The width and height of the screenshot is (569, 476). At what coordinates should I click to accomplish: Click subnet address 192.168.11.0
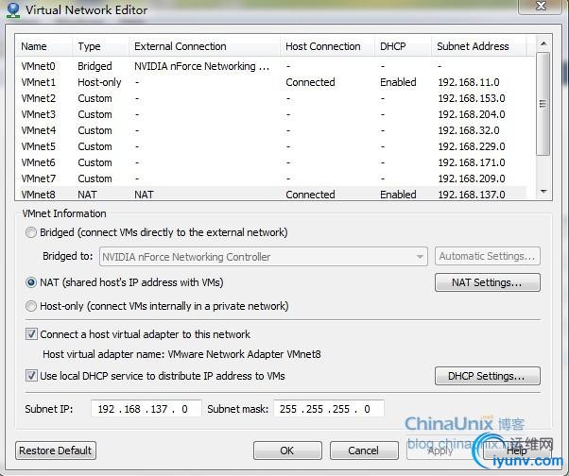point(469,82)
